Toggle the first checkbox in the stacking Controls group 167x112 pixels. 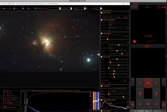[x=5, y=92]
